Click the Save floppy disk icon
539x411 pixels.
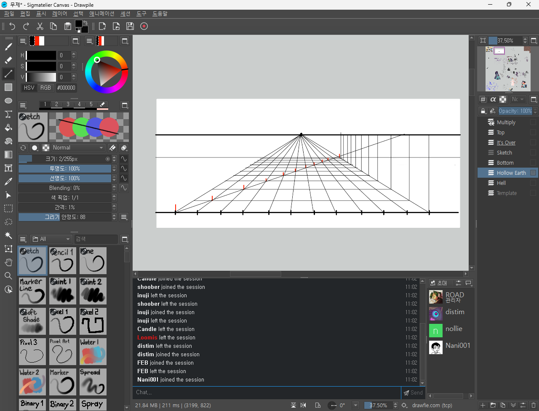130,26
